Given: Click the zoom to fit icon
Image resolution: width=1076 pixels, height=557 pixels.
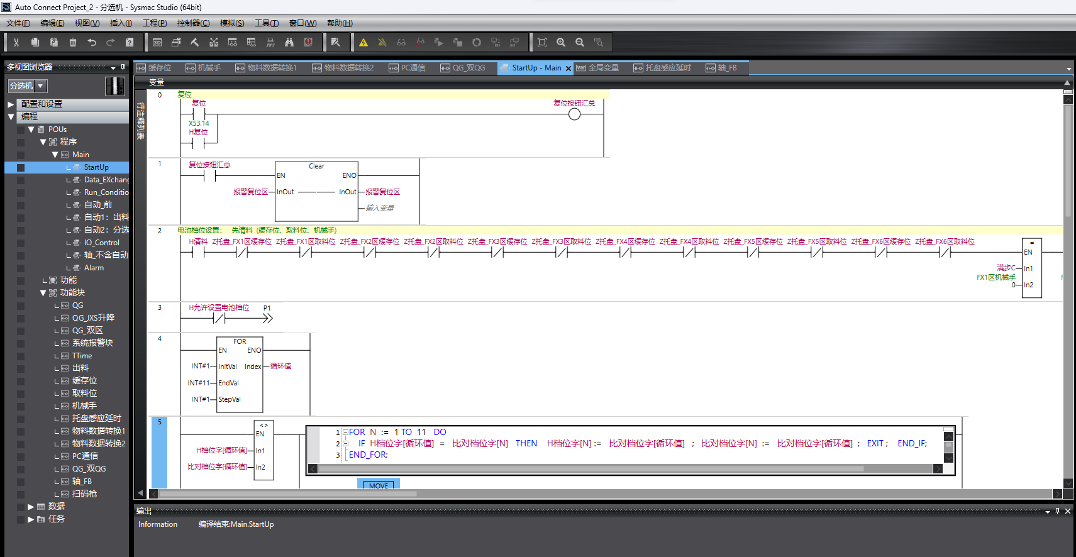Looking at the screenshot, I should 542,42.
